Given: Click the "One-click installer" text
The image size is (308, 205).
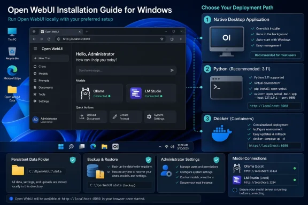Looking at the screenshot, I should click(268, 28).
